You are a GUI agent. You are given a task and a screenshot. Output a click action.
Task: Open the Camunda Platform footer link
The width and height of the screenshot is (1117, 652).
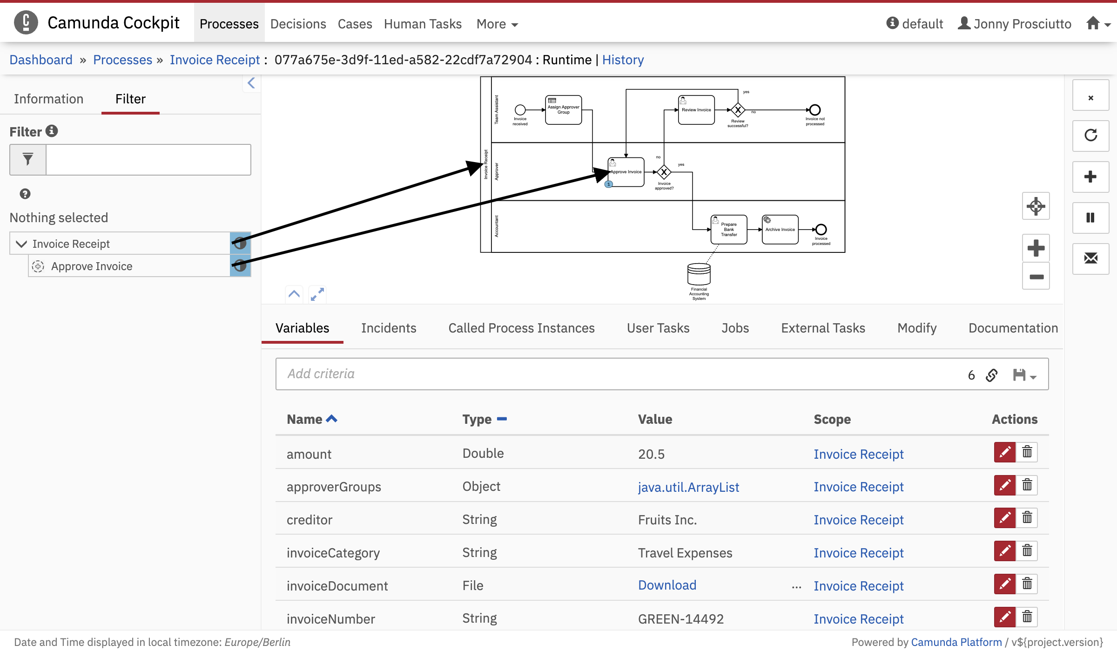pyautogui.click(x=956, y=642)
